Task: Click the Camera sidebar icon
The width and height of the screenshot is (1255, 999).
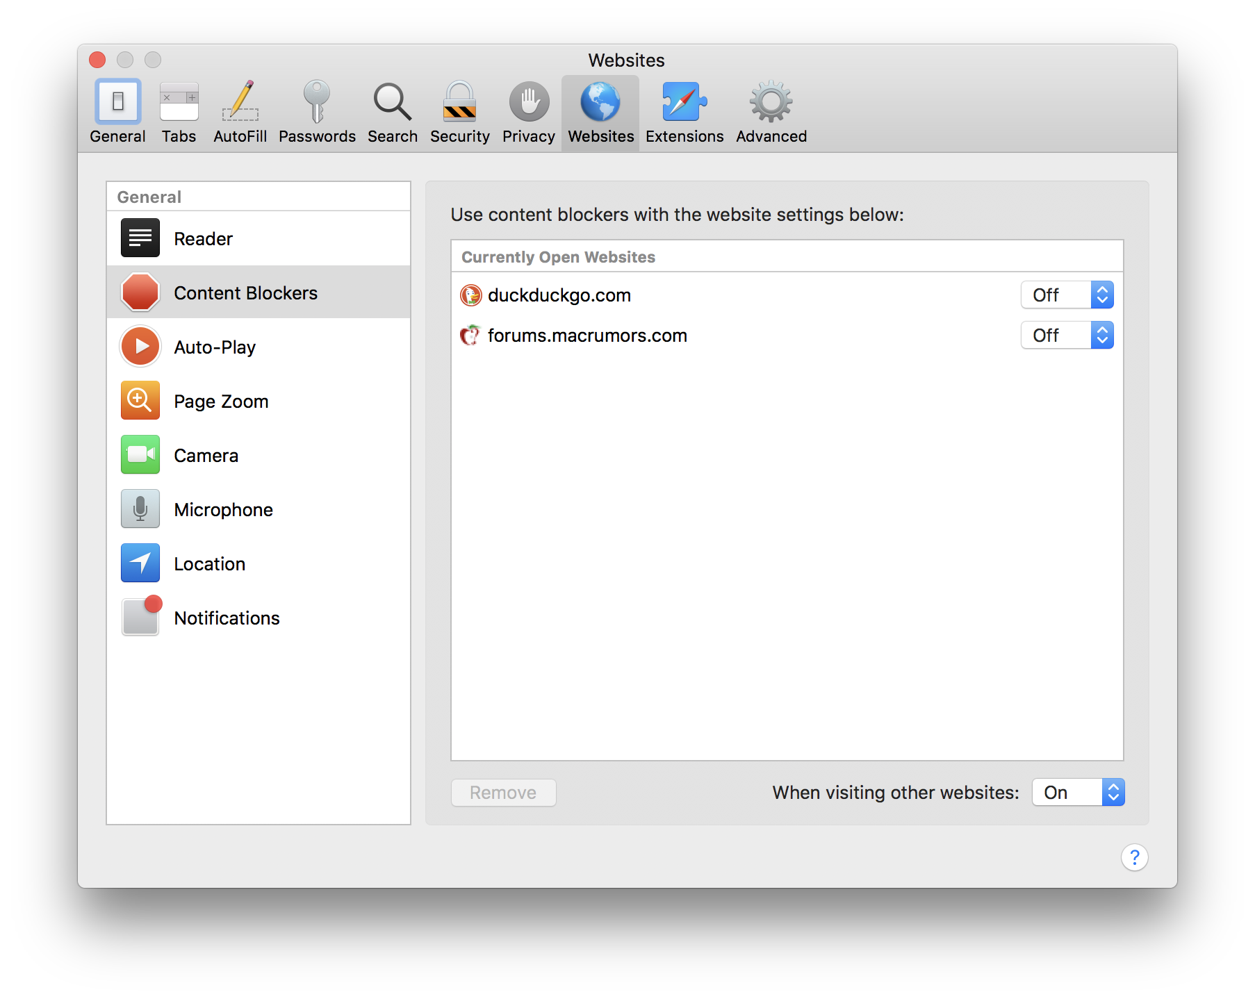Action: click(140, 455)
